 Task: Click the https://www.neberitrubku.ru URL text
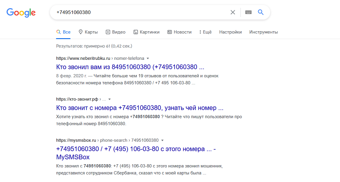coord(83,58)
